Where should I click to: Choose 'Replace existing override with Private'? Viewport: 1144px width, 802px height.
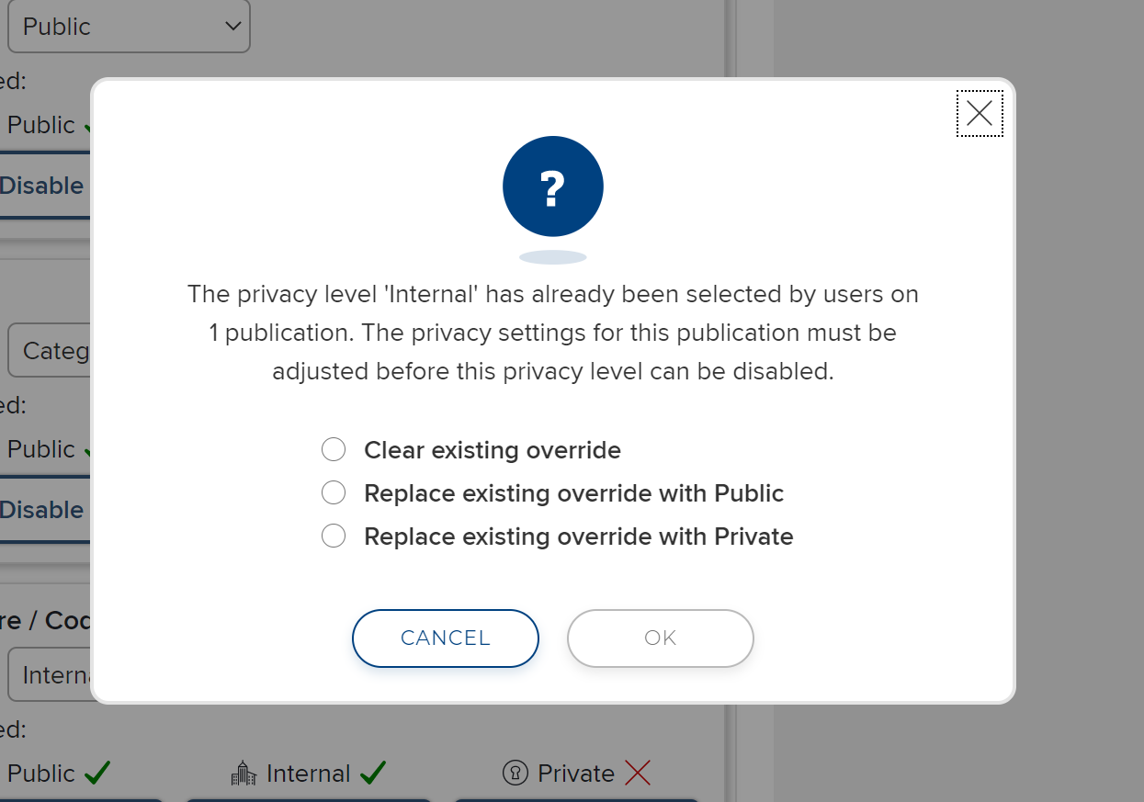coord(334,537)
